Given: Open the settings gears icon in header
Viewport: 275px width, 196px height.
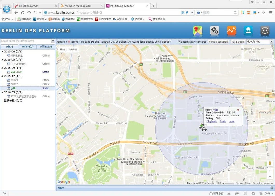Looking at the screenshot, I should click(214, 30).
